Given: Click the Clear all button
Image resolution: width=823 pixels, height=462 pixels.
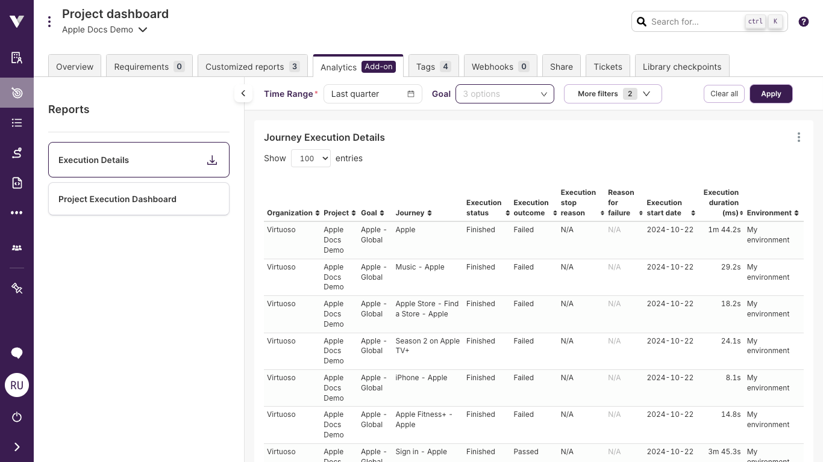Looking at the screenshot, I should point(724,94).
